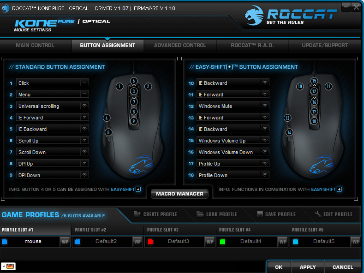
Task: Select the Button Assignment tab
Action: [x=107, y=46]
